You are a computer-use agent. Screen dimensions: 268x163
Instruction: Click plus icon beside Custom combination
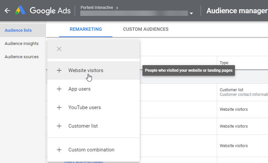(x=59, y=150)
